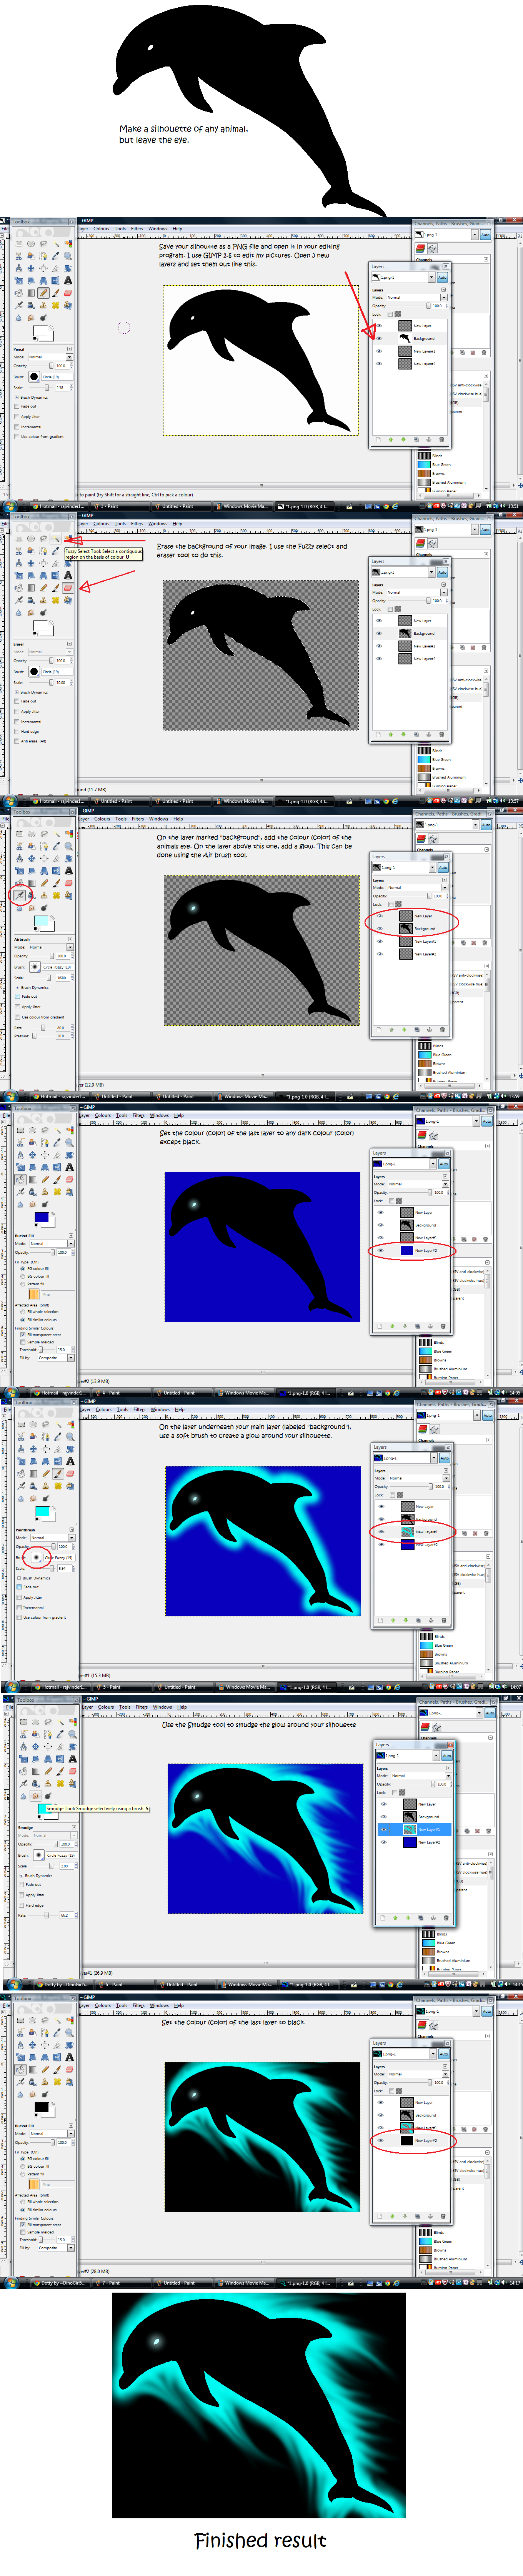This screenshot has height=2576, width=523.
Task: Select BG colour fill radio in blue-fill screenshot
Action: [23, 1276]
